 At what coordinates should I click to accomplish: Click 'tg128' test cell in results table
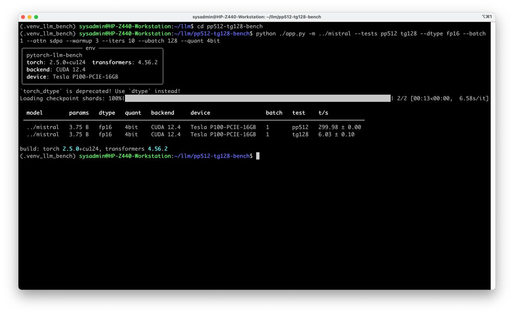[x=300, y=135]
